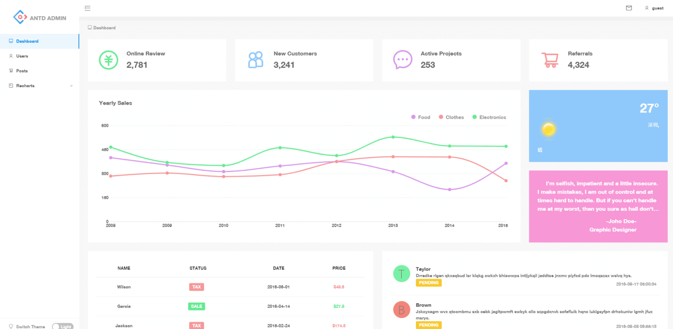Collapse the sidebar with the hamburger icon
The image size is (673, 329).
[87, 8]
